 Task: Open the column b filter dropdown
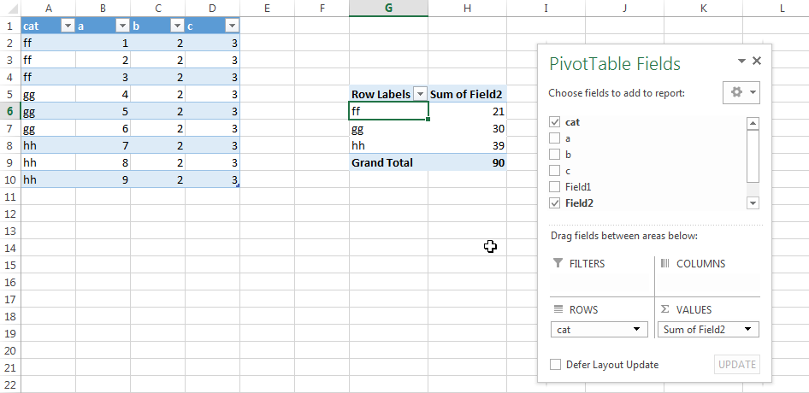pyautogui.click(x=177, y=26)
